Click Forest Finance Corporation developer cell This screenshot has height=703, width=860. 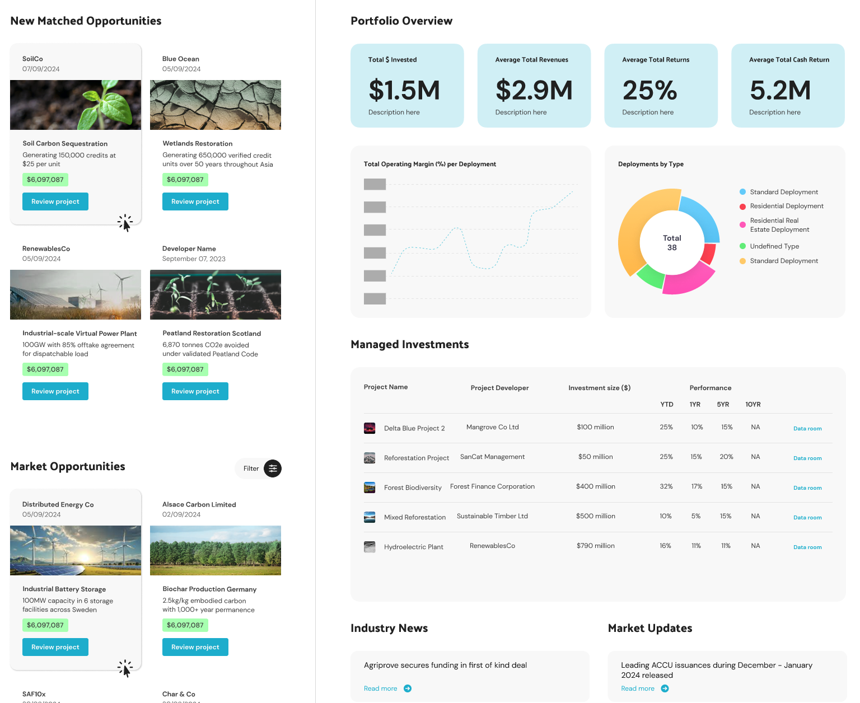(x=493, y=486)
